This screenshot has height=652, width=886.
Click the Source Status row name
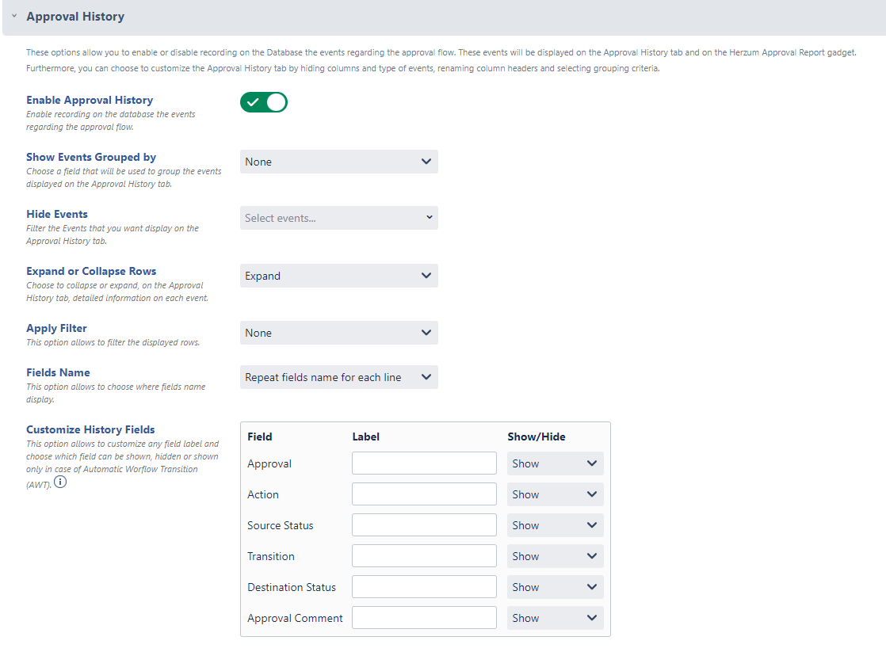coord(281,525)
